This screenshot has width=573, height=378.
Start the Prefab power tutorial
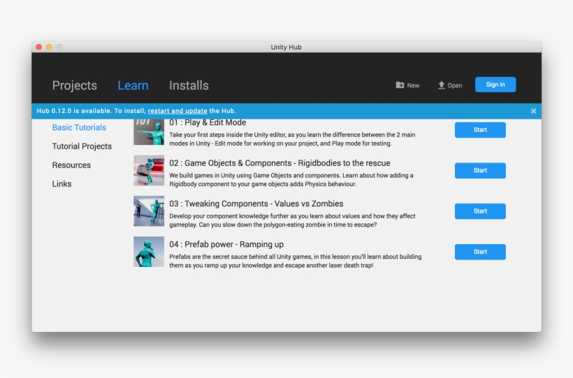point(480,252)
